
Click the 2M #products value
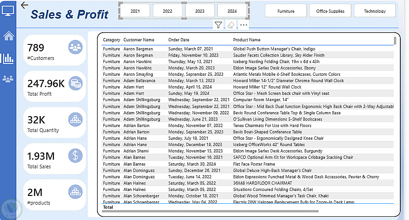(35, 193)
